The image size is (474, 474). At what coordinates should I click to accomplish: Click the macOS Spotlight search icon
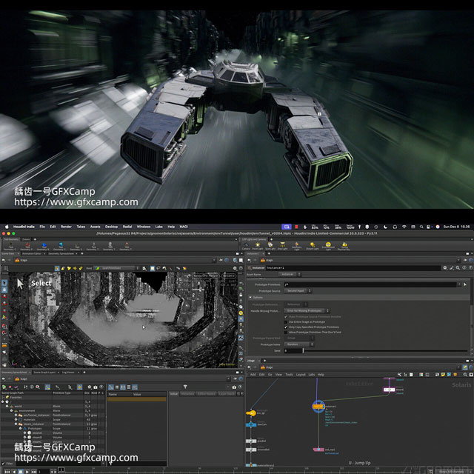coord(421,227)
